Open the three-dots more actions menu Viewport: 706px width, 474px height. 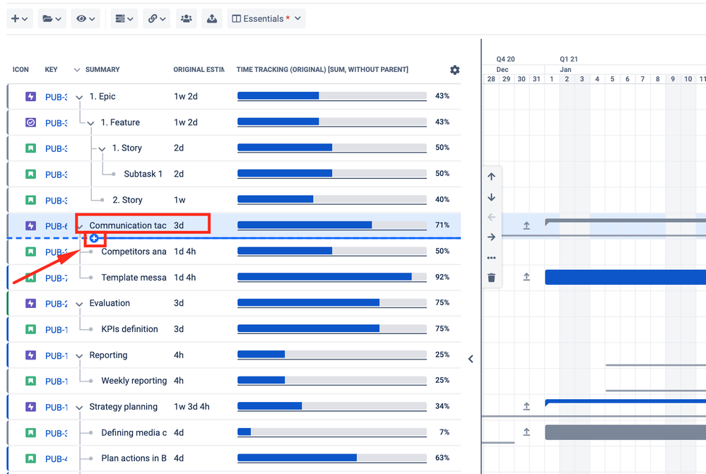(491, 258)
